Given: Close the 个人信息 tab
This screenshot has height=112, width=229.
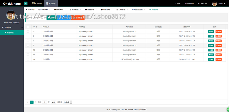Looking at the screenshot, I should 50,10.
